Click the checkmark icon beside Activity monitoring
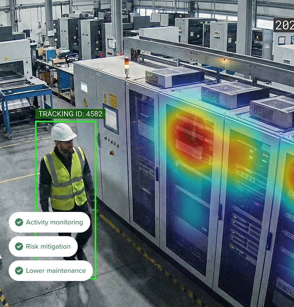Screen dimensions: 294x307 pyautogui.click(x=19, y=222)
